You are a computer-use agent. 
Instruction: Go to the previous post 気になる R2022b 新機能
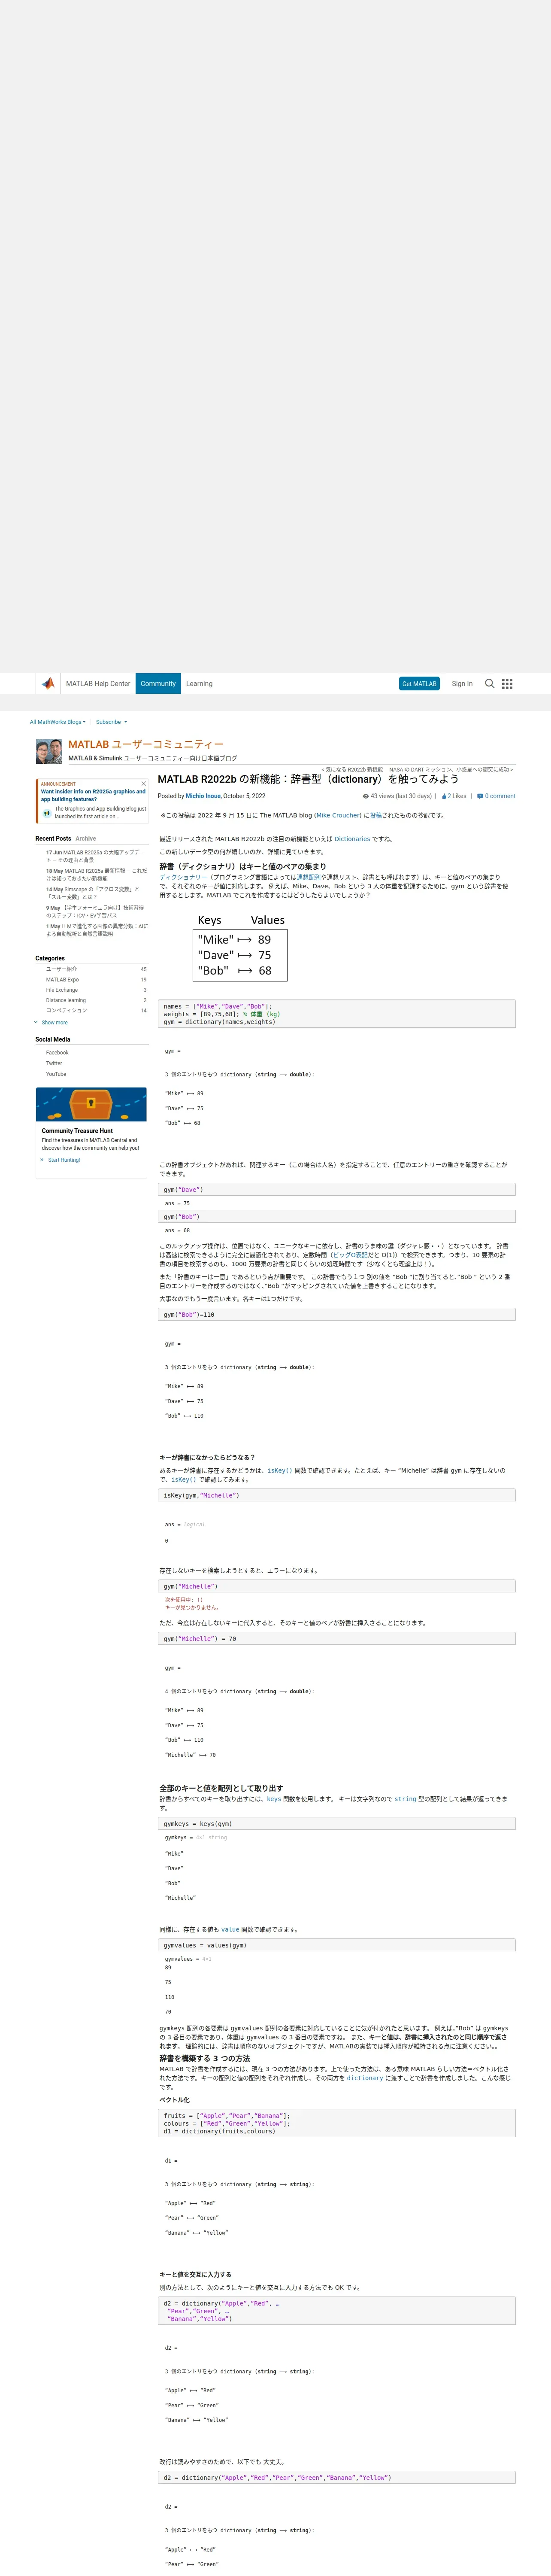(352, 769)
